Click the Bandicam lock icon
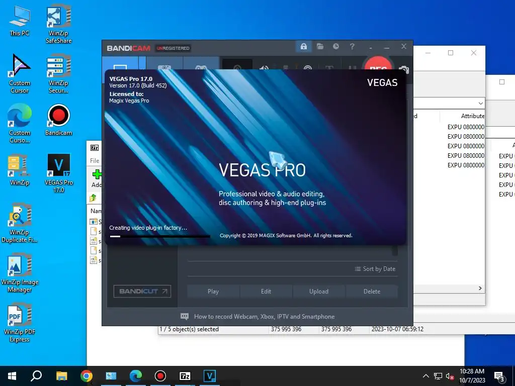The width and height of the screenshot is (515, 386). coord(304,47)
